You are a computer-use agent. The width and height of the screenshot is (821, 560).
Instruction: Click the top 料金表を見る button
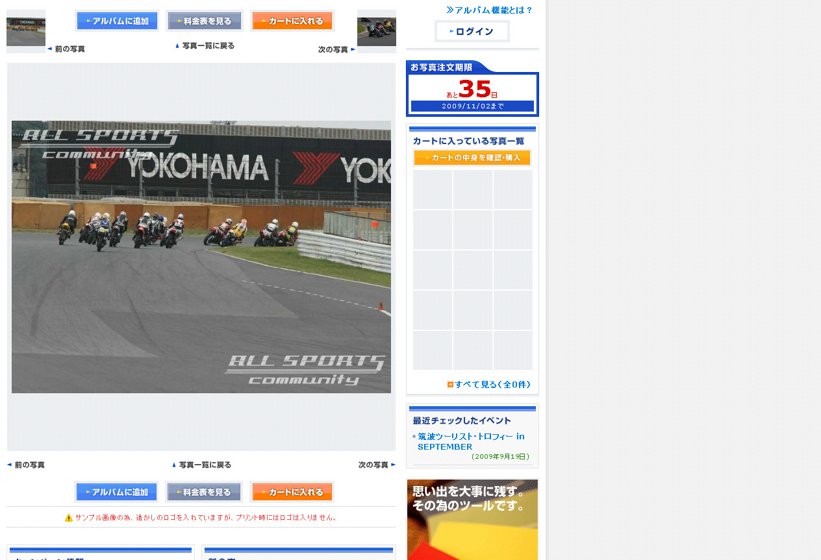205,21
